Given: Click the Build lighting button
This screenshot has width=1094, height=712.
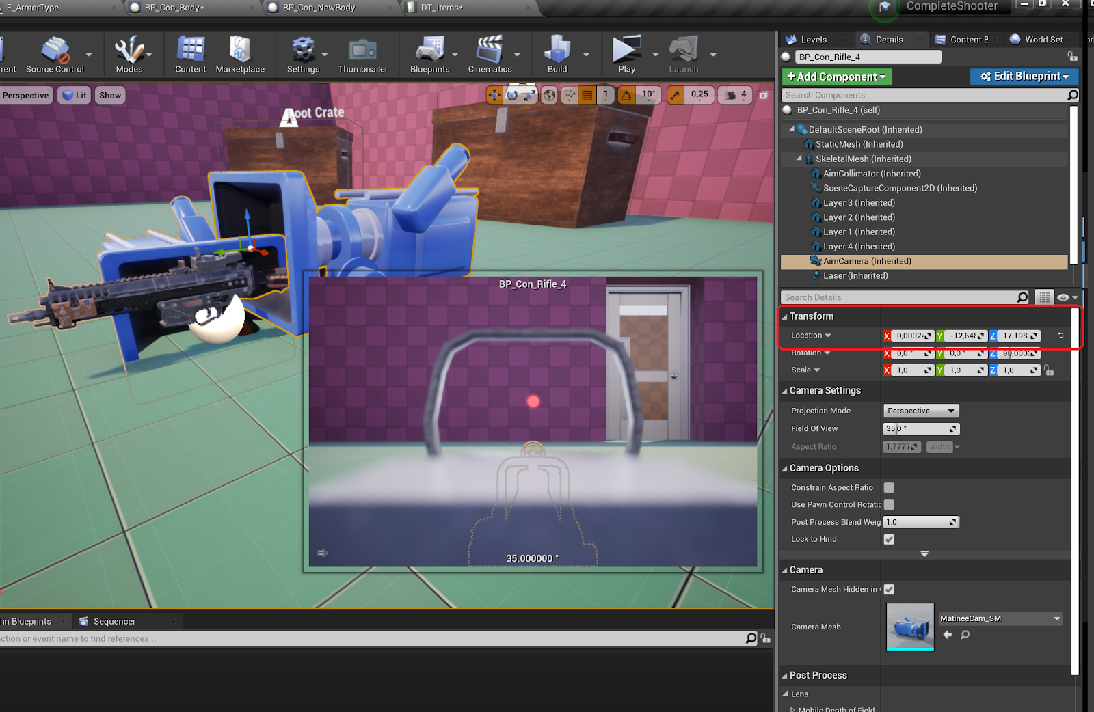Looking at the screenshot, I should click(557, 55).
